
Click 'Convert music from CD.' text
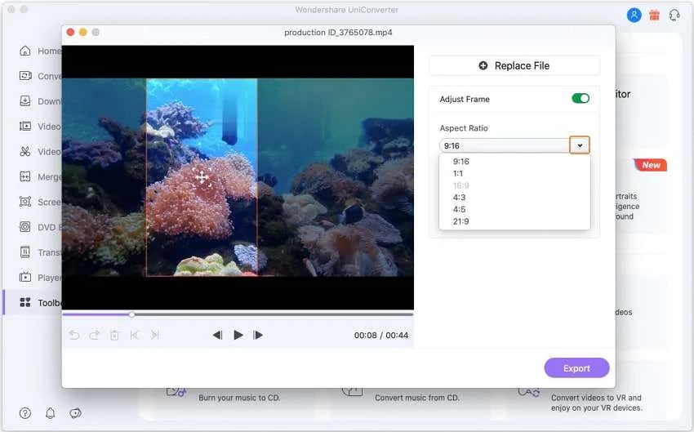tap(417, 398)
